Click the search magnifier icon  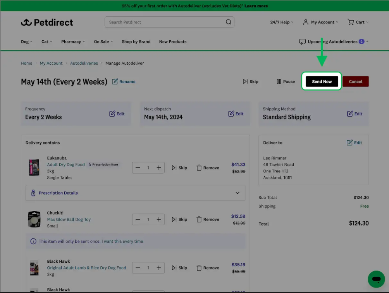pos(229,22)
